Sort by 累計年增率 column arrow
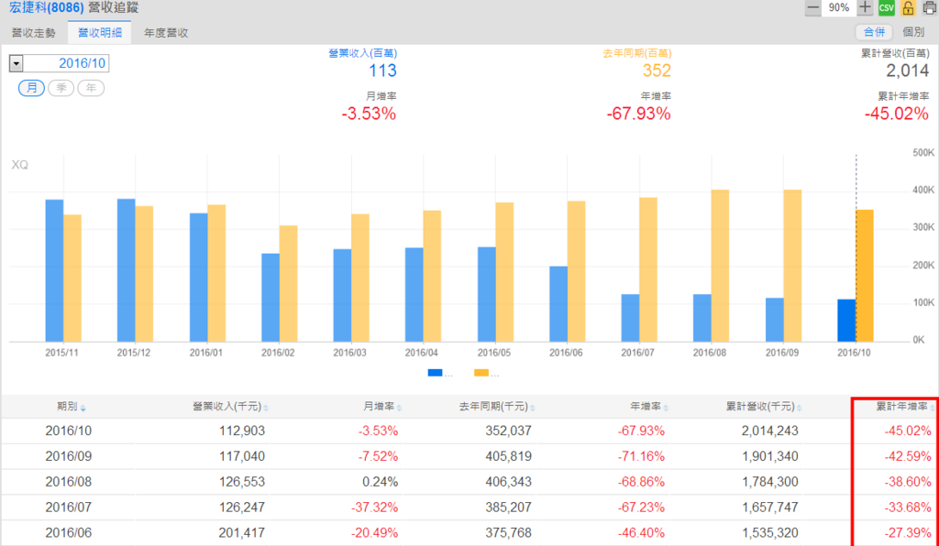Screen dimensions: 939x546 [x=933, y=408]
